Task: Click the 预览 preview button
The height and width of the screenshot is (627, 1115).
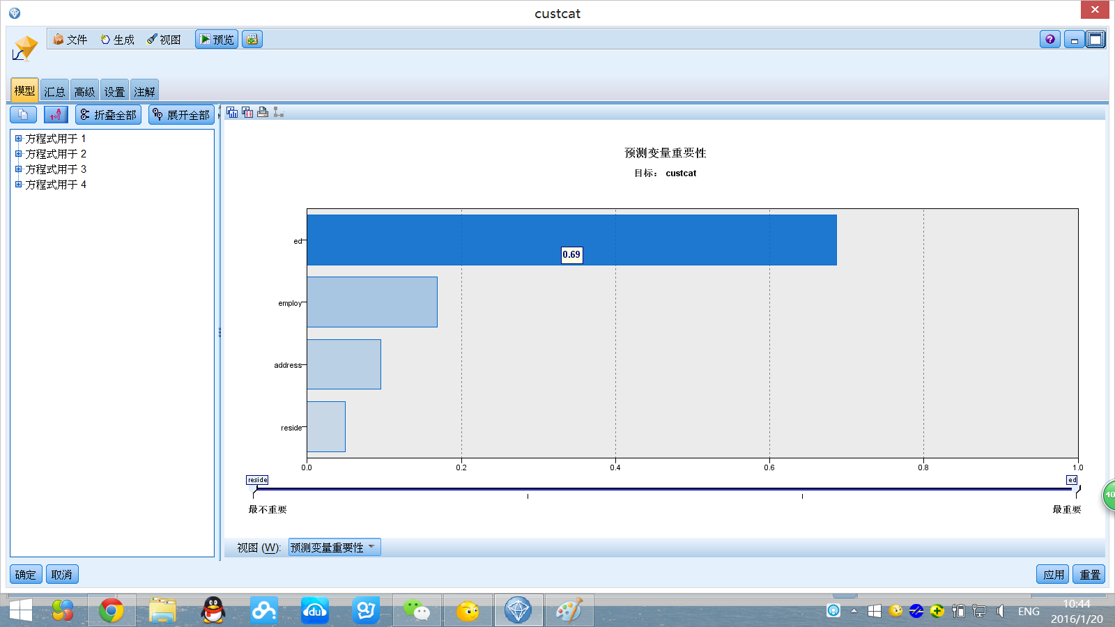Action: tap(217, 40)
